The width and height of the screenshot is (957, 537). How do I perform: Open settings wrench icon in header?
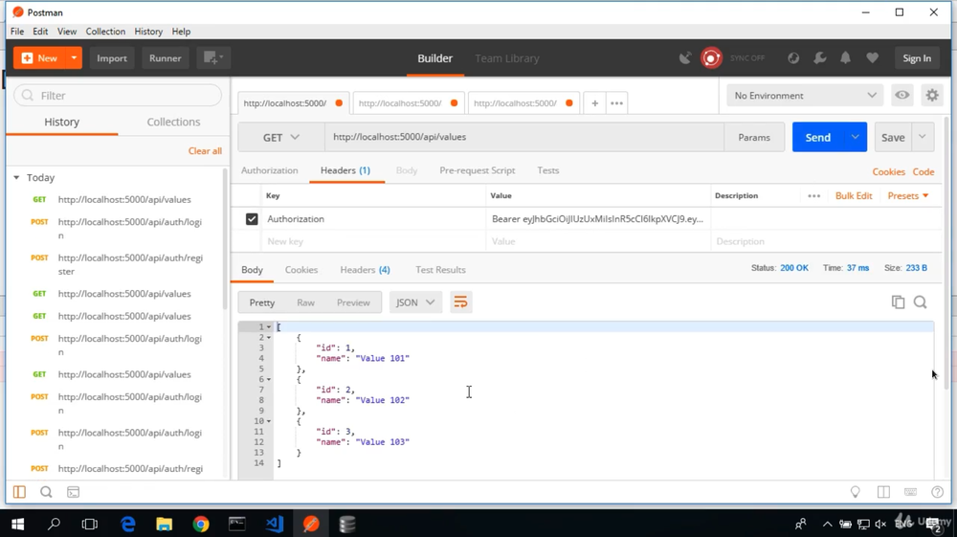pos(820,58)
